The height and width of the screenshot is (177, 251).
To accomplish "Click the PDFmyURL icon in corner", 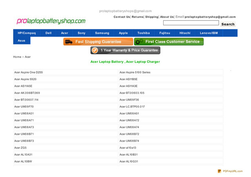I will point(219,171).
